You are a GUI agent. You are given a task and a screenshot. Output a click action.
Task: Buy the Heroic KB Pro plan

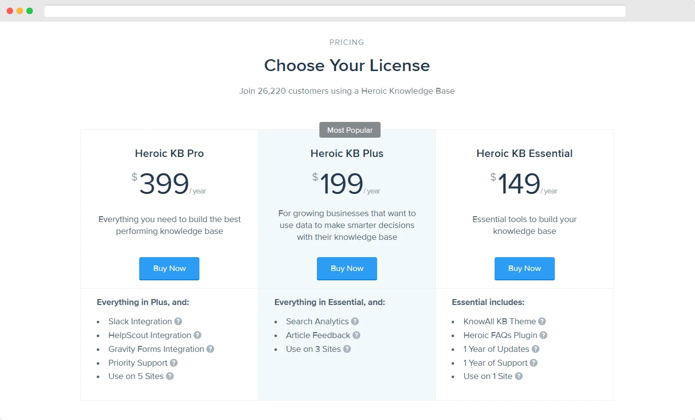coord(169,268)
